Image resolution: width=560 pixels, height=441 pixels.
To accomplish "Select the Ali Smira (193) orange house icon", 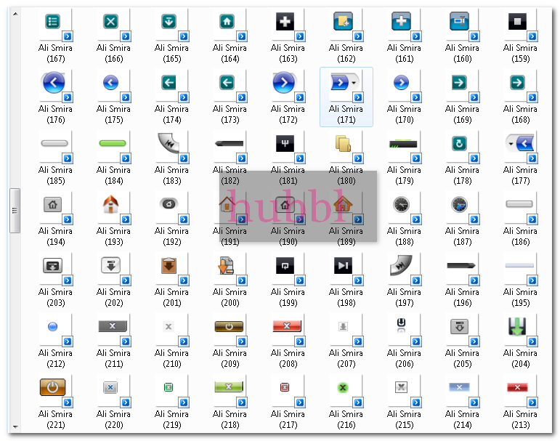I will pos(110,204).
